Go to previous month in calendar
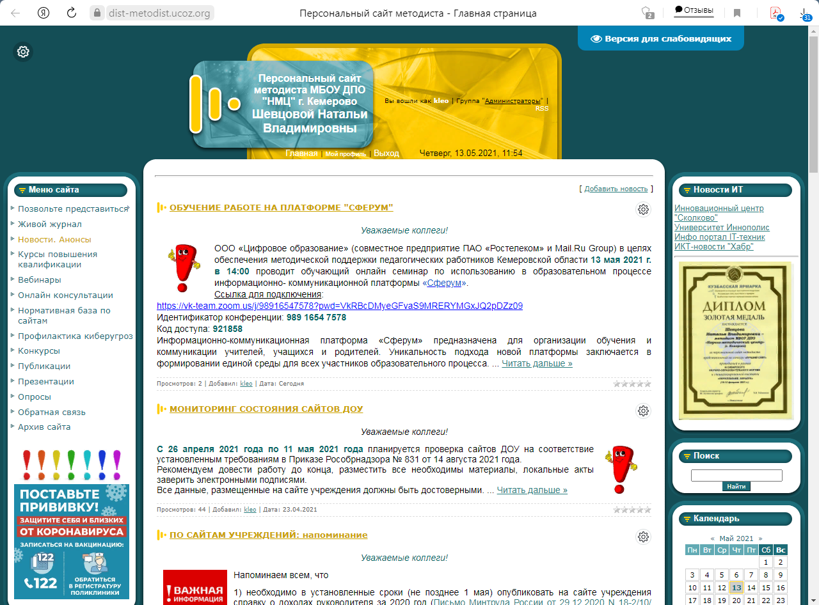 712,538
